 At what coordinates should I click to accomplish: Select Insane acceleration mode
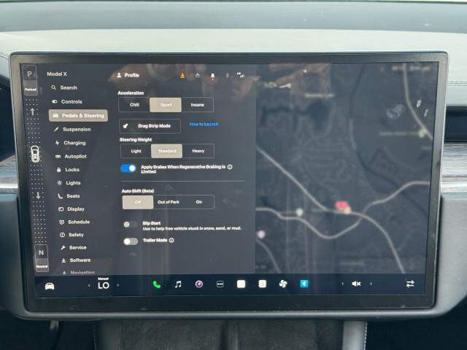coord(197,105)
